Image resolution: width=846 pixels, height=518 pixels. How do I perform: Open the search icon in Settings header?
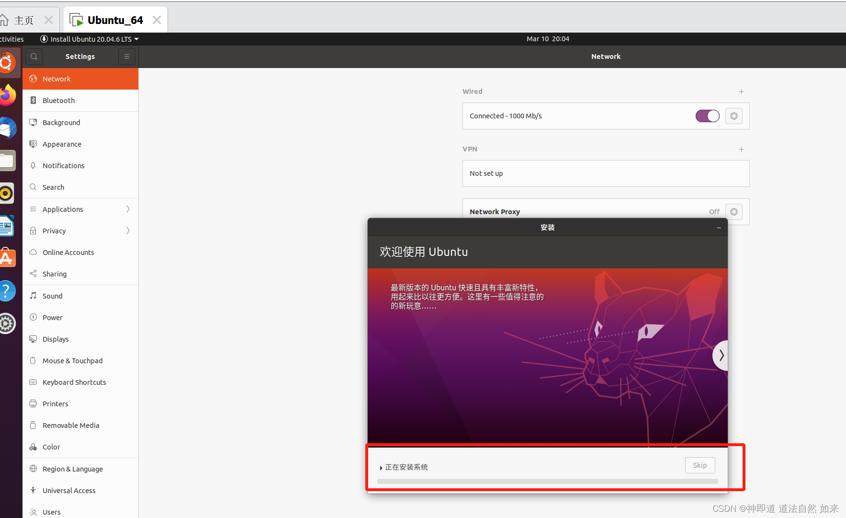(x=34, y=56)
